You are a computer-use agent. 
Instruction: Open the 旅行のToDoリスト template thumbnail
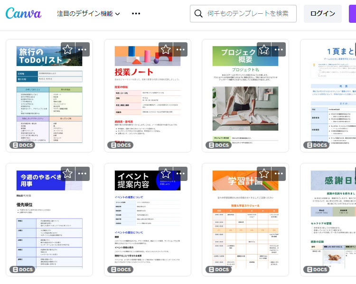point(49,95)
